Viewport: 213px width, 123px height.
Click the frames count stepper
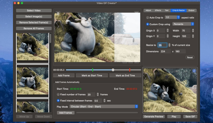(98, 95)
